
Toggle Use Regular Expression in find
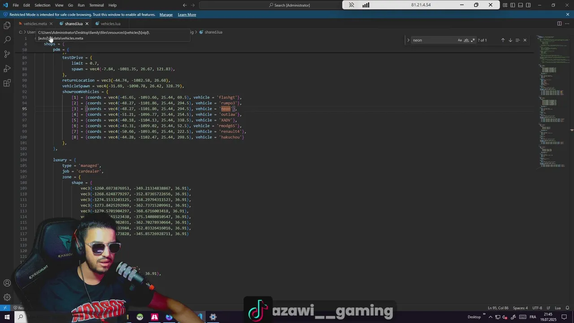click(x=473, y=40)
